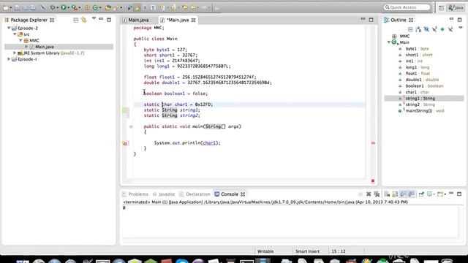This screenshot has width=468, height=263.
Task: Open the Run button dropdown arrow
Action: (68, 7)
